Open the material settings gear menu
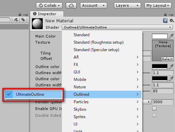 172,21
